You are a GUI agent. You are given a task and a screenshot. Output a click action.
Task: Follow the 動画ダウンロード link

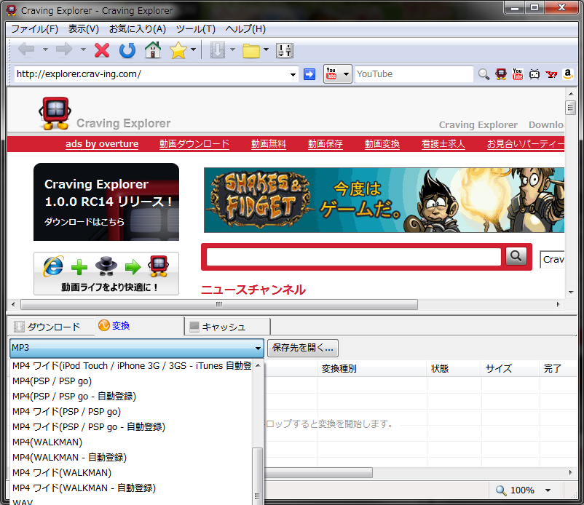click(194, 143)
